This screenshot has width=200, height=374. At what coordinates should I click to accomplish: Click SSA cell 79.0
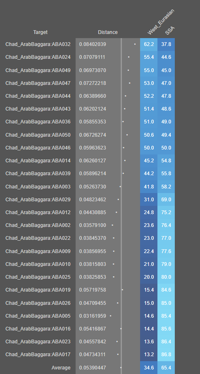pos(166,264)
